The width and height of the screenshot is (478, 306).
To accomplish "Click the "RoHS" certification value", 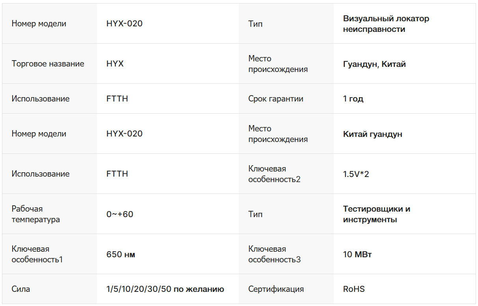I will [354, 289].
